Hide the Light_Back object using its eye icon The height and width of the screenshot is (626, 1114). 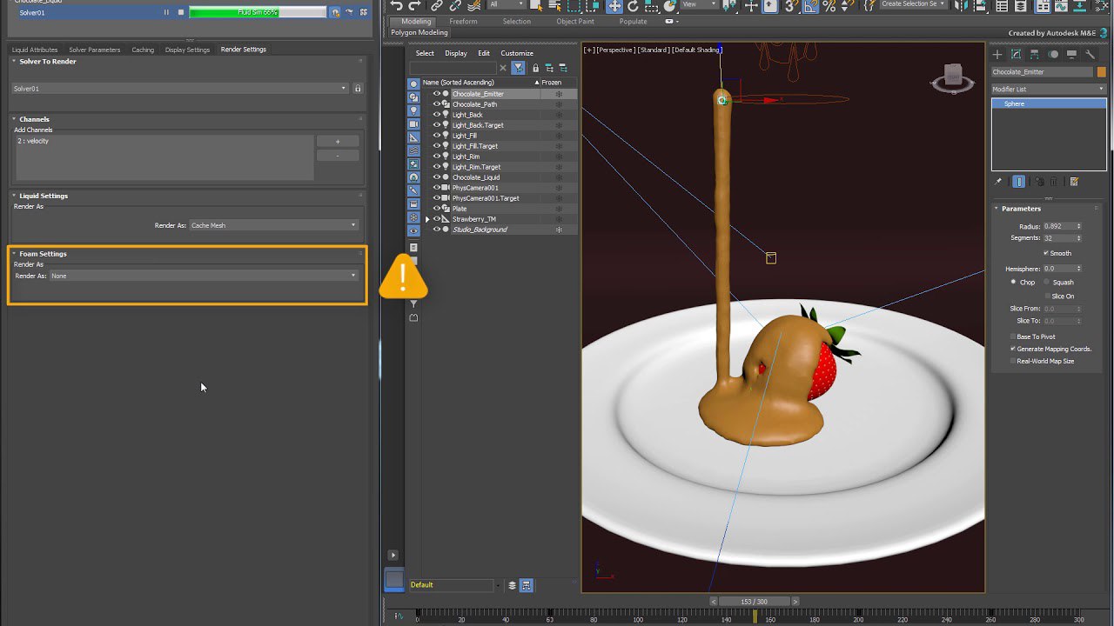(437, 115)
